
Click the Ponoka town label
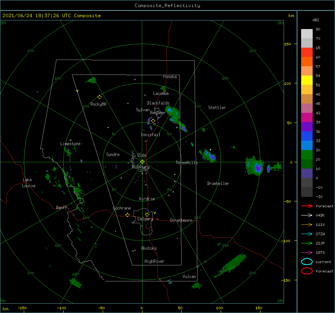pyautogui.click(x=170, y=77)
